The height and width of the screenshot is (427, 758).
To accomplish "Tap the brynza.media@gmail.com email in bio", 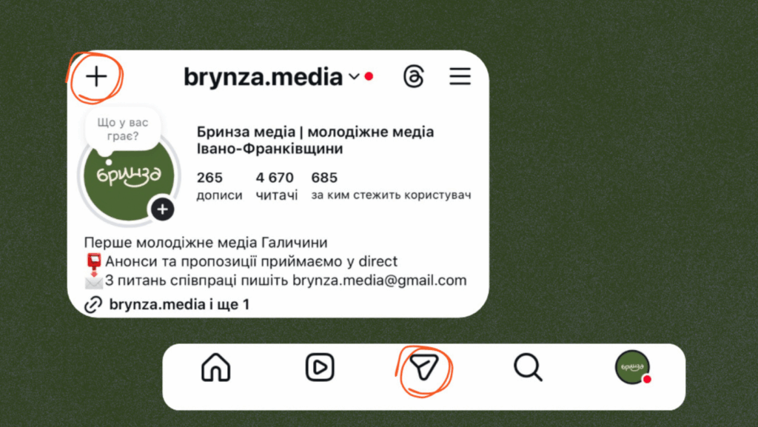I will [380, 280].
